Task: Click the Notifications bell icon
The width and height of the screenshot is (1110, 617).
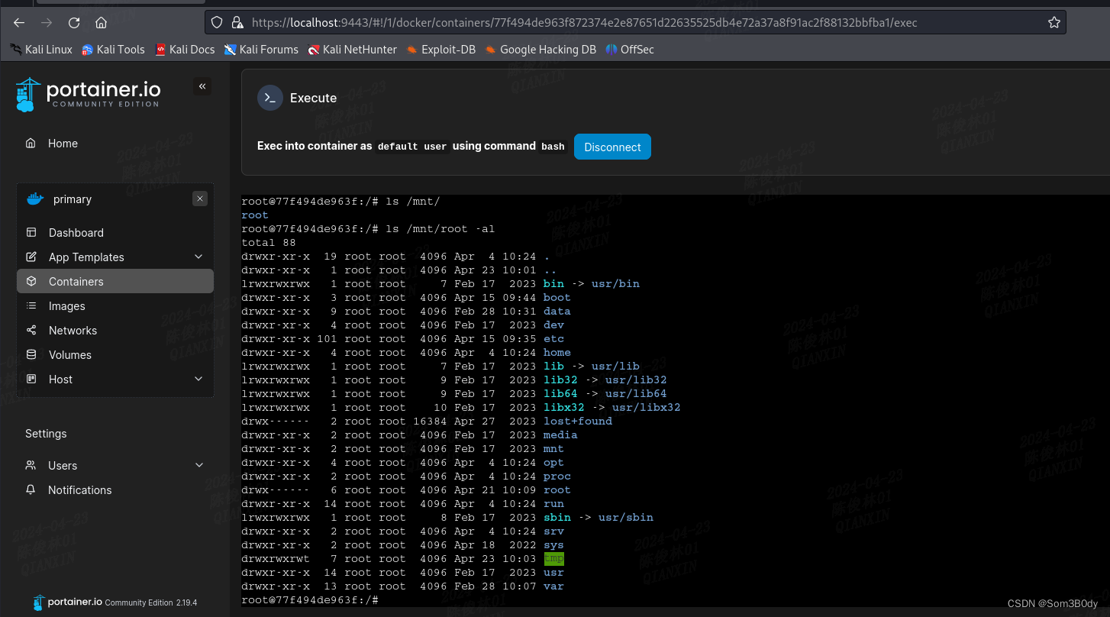Action: (x=31, y=490)
